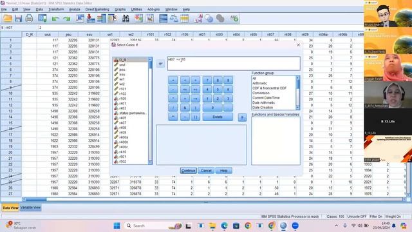Click the Find binoculars toolbar icon
The image size is (412, 232).
126,19
